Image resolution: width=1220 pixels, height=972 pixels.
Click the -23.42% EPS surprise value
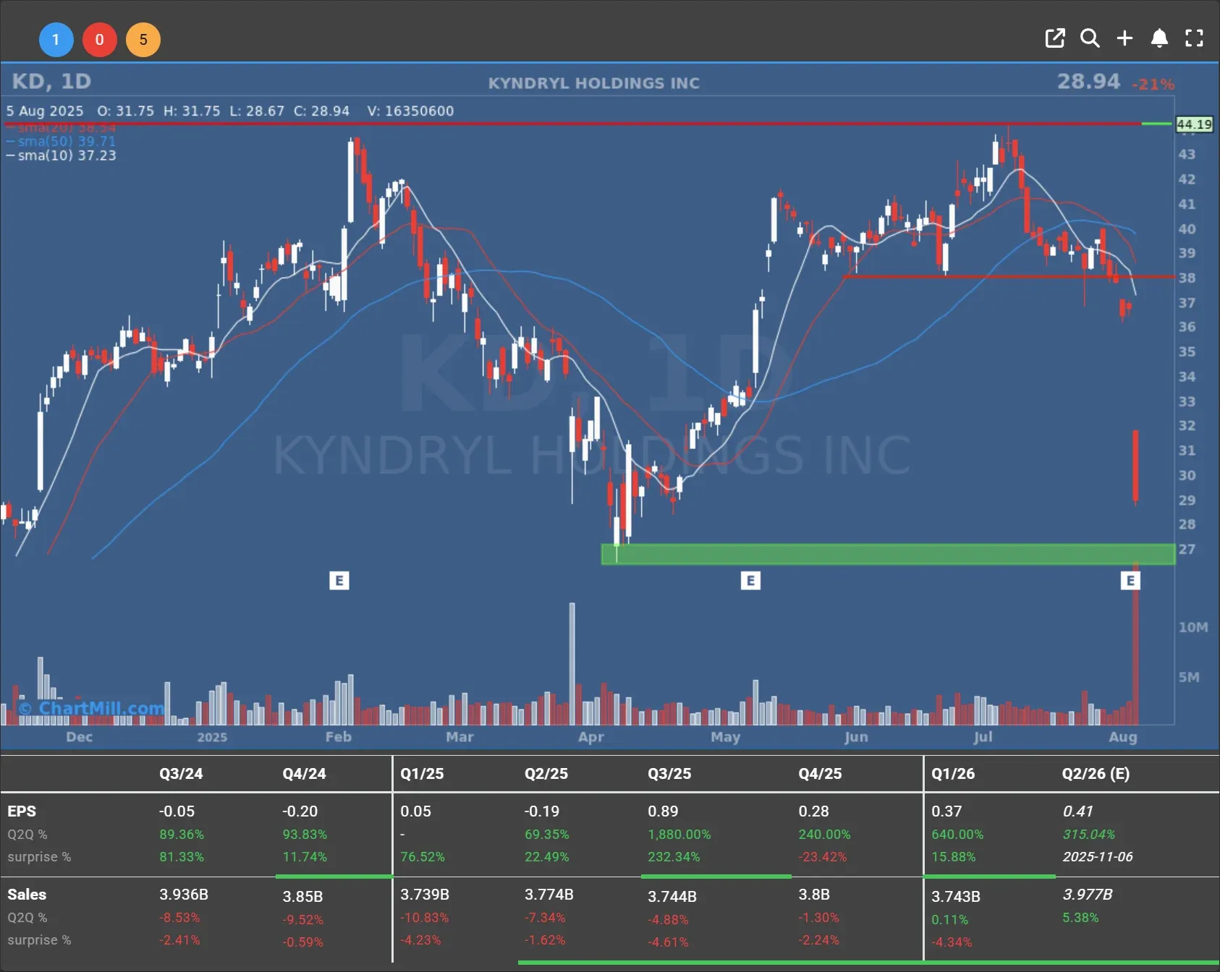823,857
